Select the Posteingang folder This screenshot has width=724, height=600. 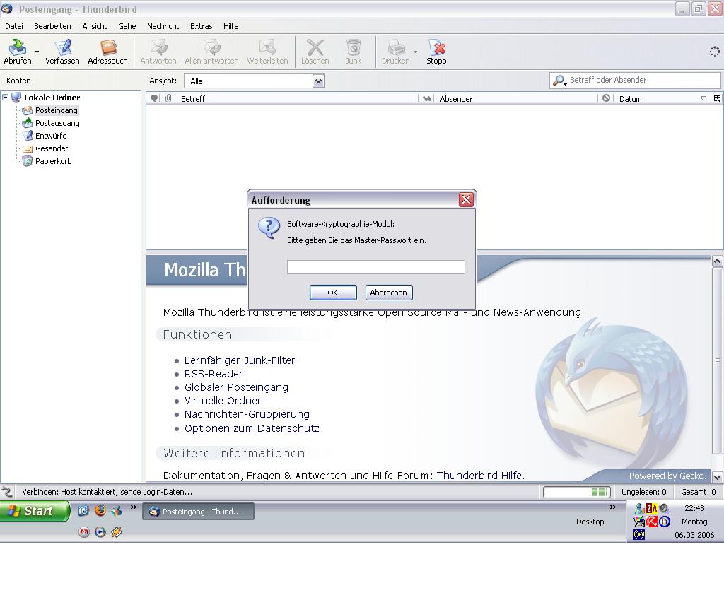coord(57,110)
